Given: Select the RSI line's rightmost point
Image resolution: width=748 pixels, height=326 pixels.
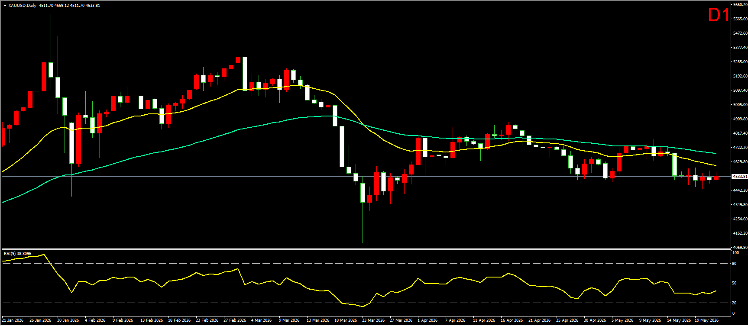Looking at the screenshot, I should coord(716,291).
